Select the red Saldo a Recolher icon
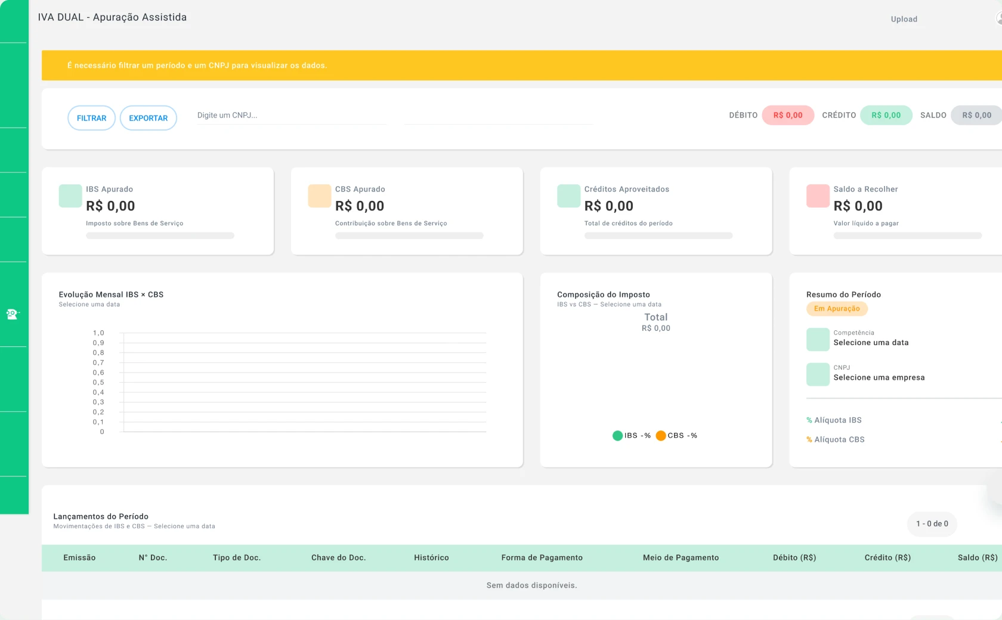 point(818,196)
